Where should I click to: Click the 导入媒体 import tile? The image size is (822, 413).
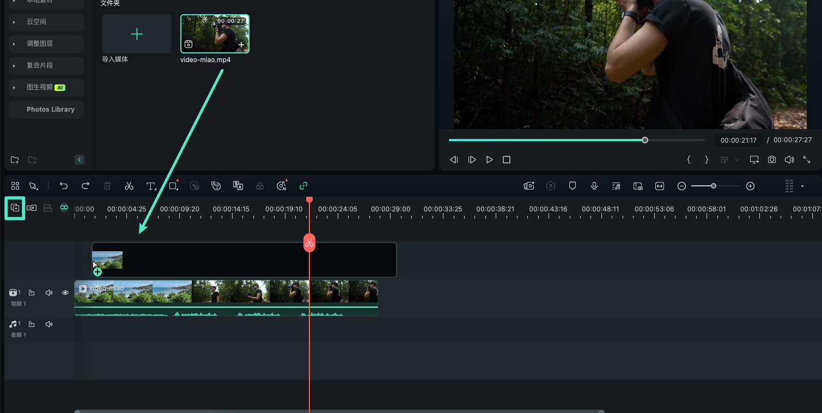point(137,34)
